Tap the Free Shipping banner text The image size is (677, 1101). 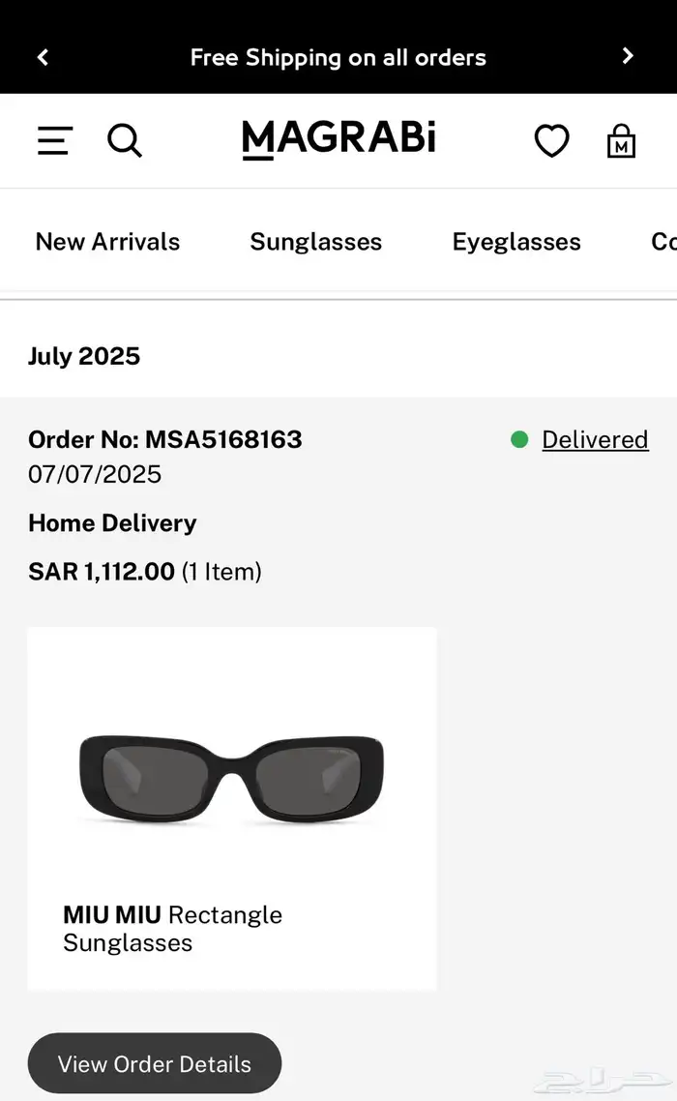coord(338,57)
